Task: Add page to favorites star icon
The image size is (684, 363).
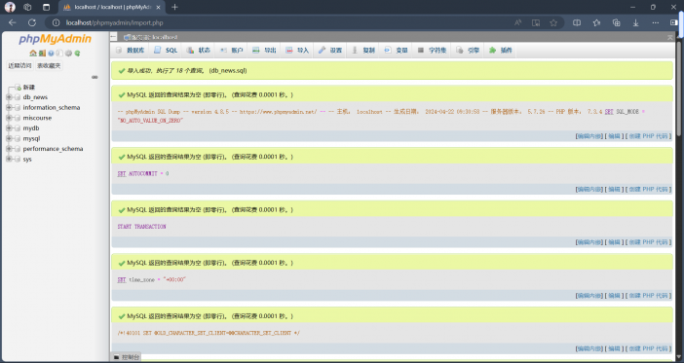Action: [x=553, y=22]
